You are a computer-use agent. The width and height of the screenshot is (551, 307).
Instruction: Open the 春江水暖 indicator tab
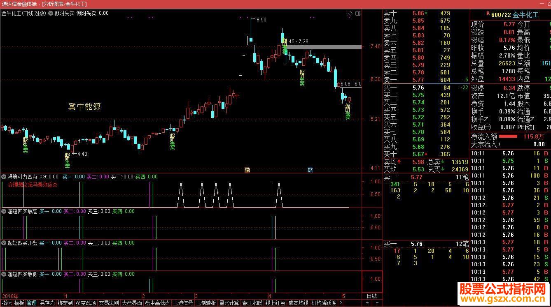coord(252,303)
